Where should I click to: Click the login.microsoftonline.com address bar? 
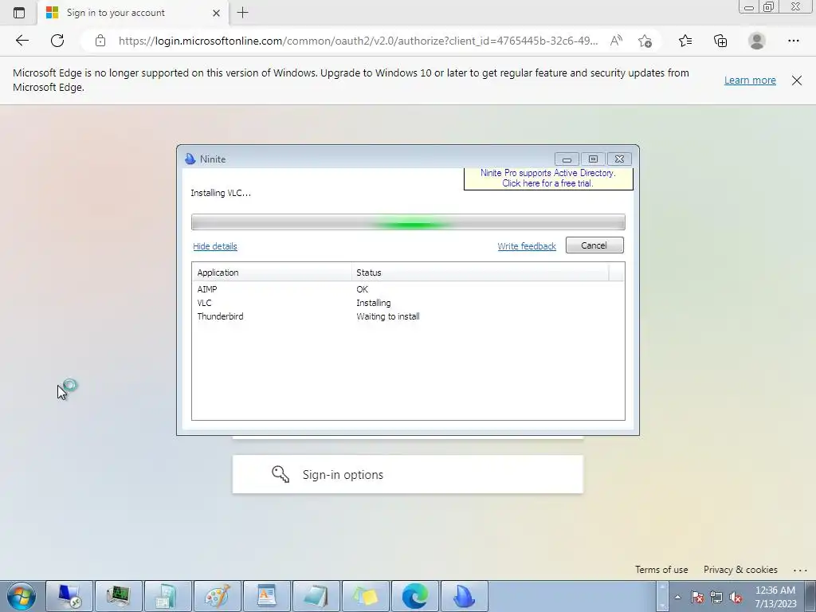coord(358,41)
